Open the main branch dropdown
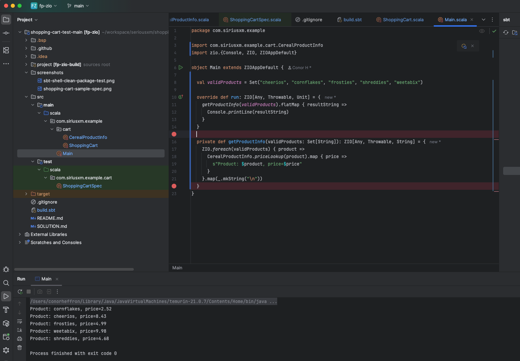The image size is (520, 361). click(78, 6)
